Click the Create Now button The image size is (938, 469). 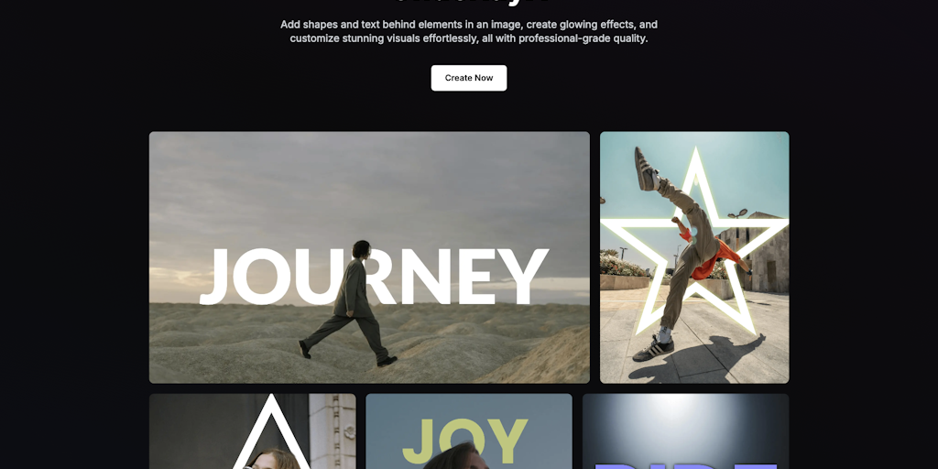coord(468,78)
